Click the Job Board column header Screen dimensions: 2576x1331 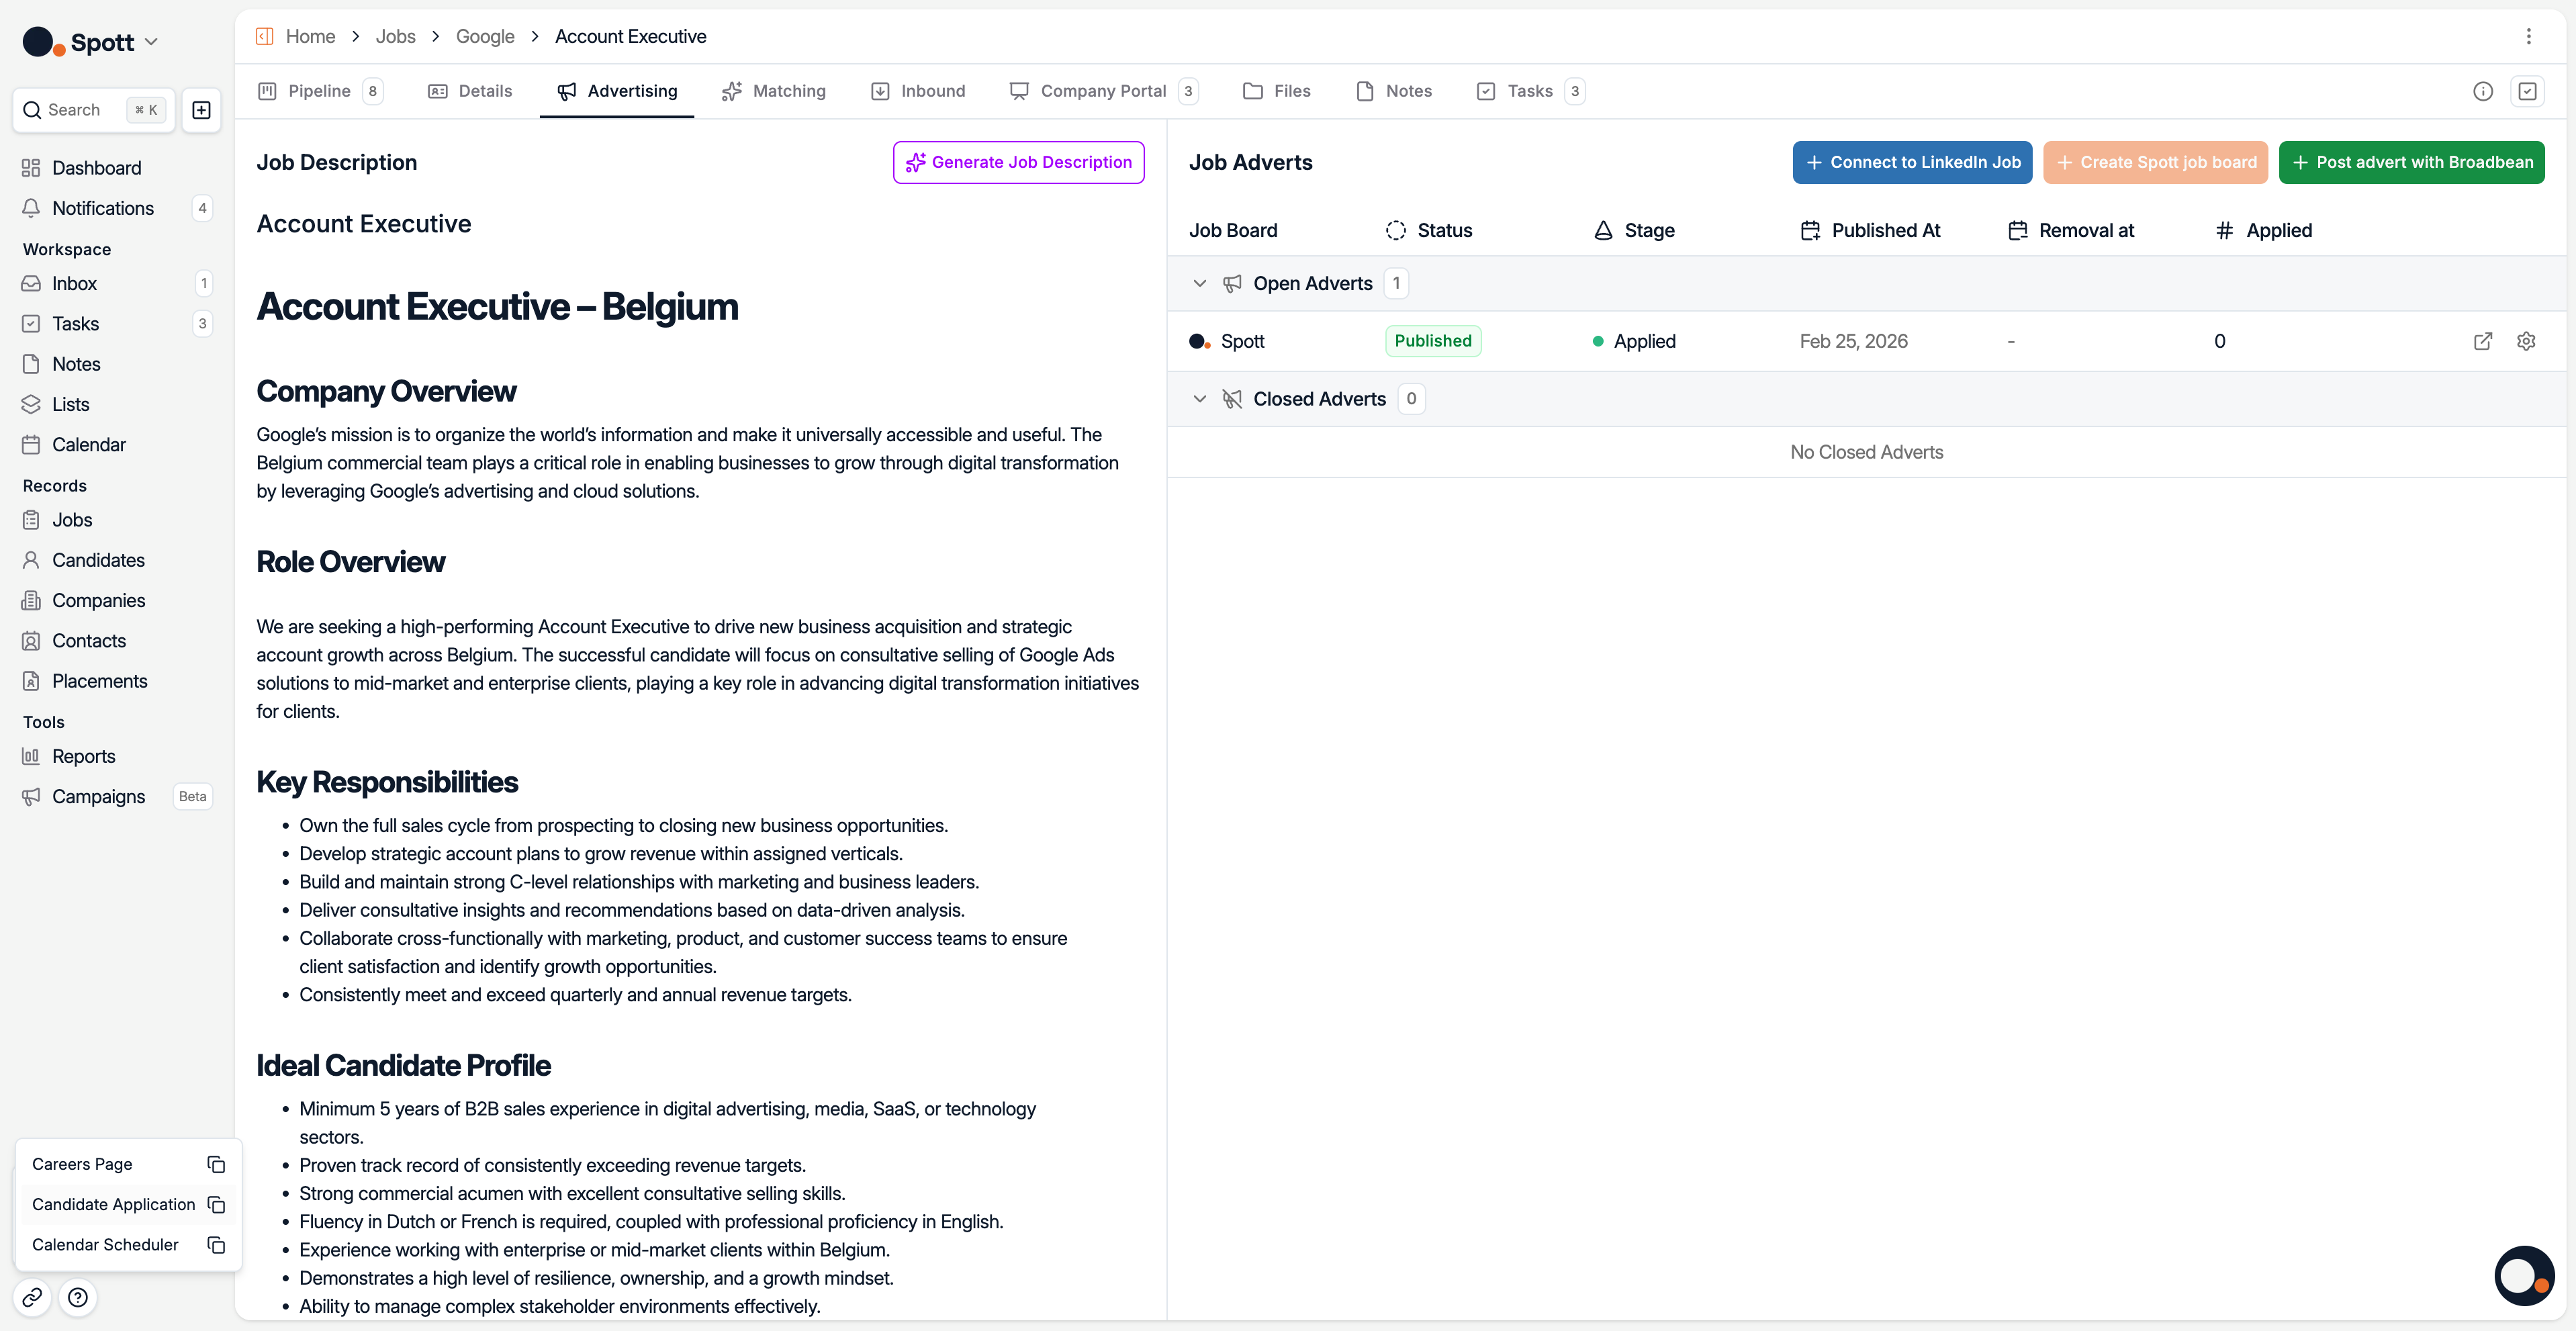click(x=1233, y=231)
